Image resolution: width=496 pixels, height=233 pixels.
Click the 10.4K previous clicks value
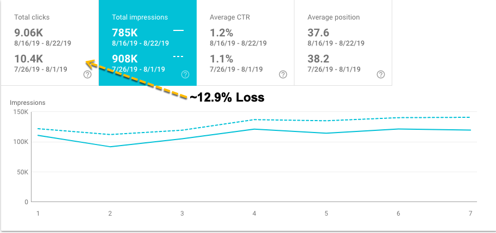[x=28, y=59]
